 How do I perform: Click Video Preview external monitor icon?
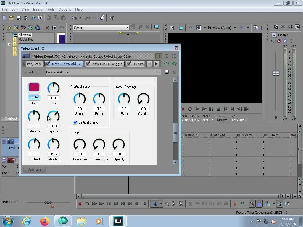coord(181,28)
